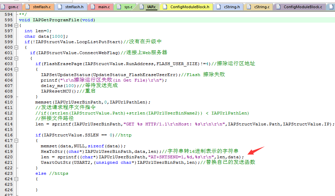The height and width of the screenshot is (196, 335).
Task: Click the printf statement on line 606
Action: pyautogui.click(x=104, y=80)
